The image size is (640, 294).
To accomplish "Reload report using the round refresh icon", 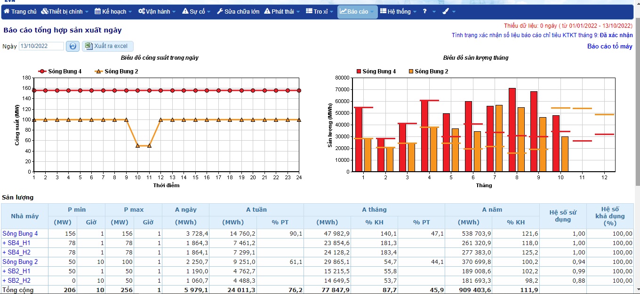I will (x=72, y=46).
